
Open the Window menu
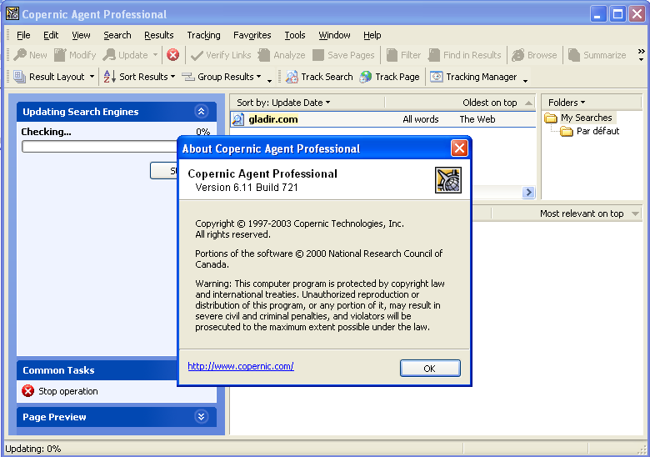click(334, 35)
